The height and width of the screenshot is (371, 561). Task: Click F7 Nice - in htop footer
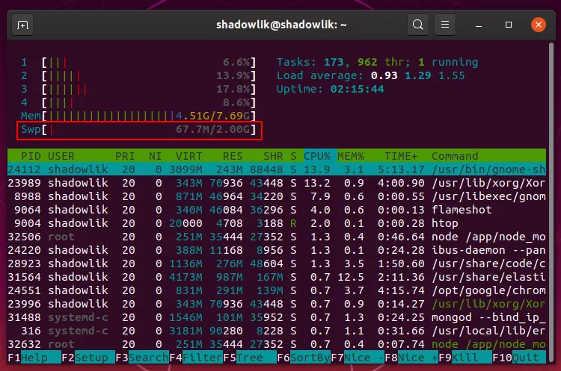[x=358, y=358]
